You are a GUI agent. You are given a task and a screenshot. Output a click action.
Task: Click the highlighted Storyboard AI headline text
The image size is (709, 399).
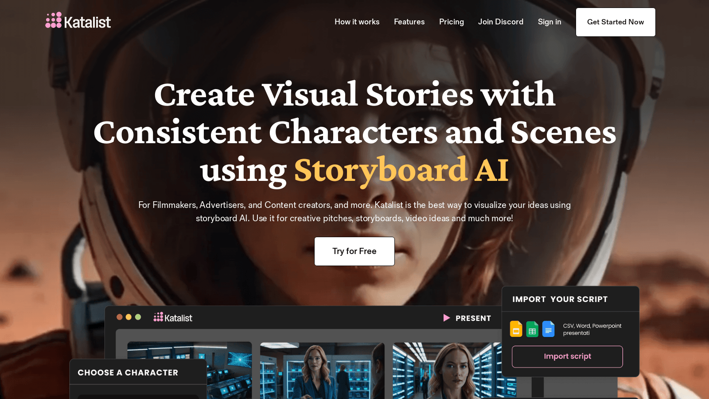[401, 170]
